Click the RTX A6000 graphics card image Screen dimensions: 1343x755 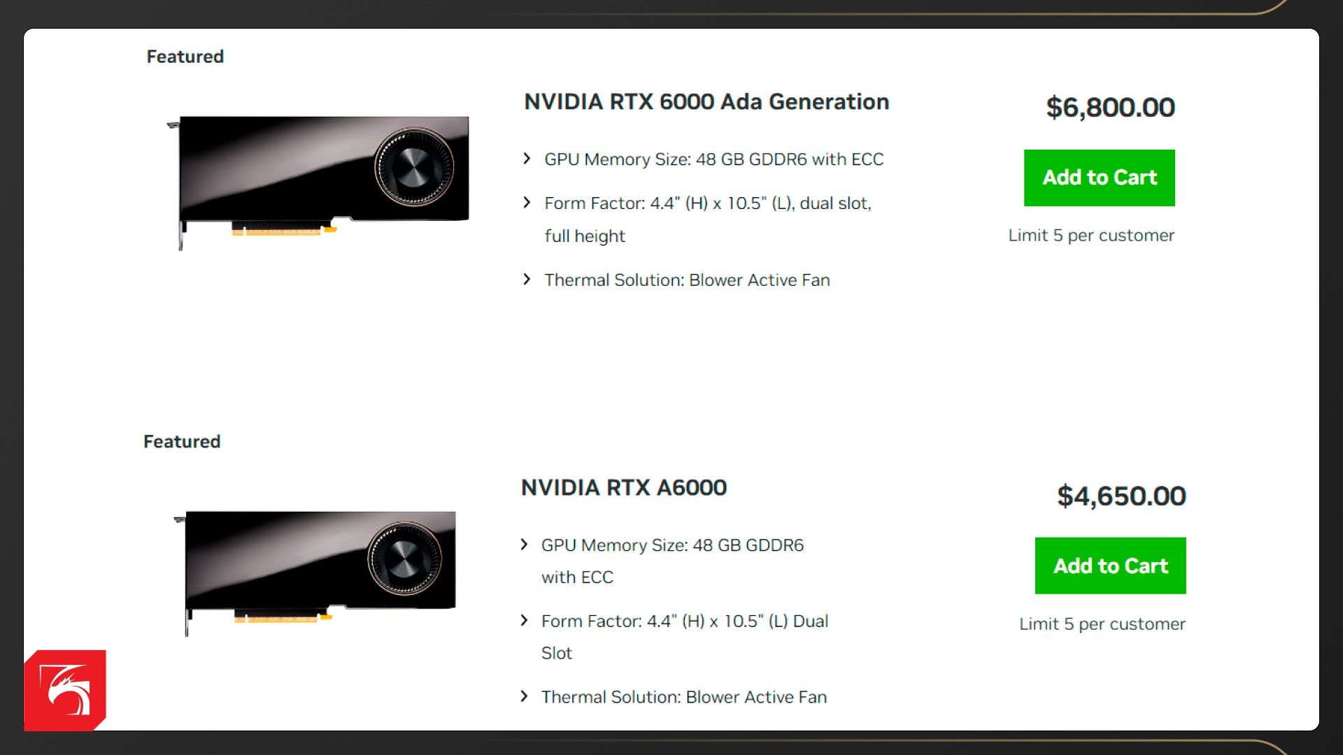point(316,570)
